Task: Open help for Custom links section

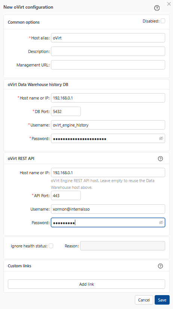Action: (x=160, y=266)
